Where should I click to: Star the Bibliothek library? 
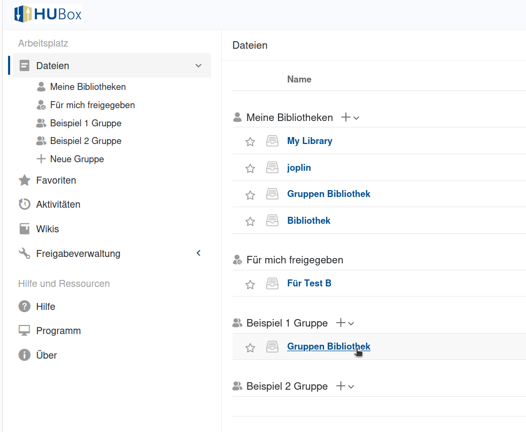pos(250,221)
